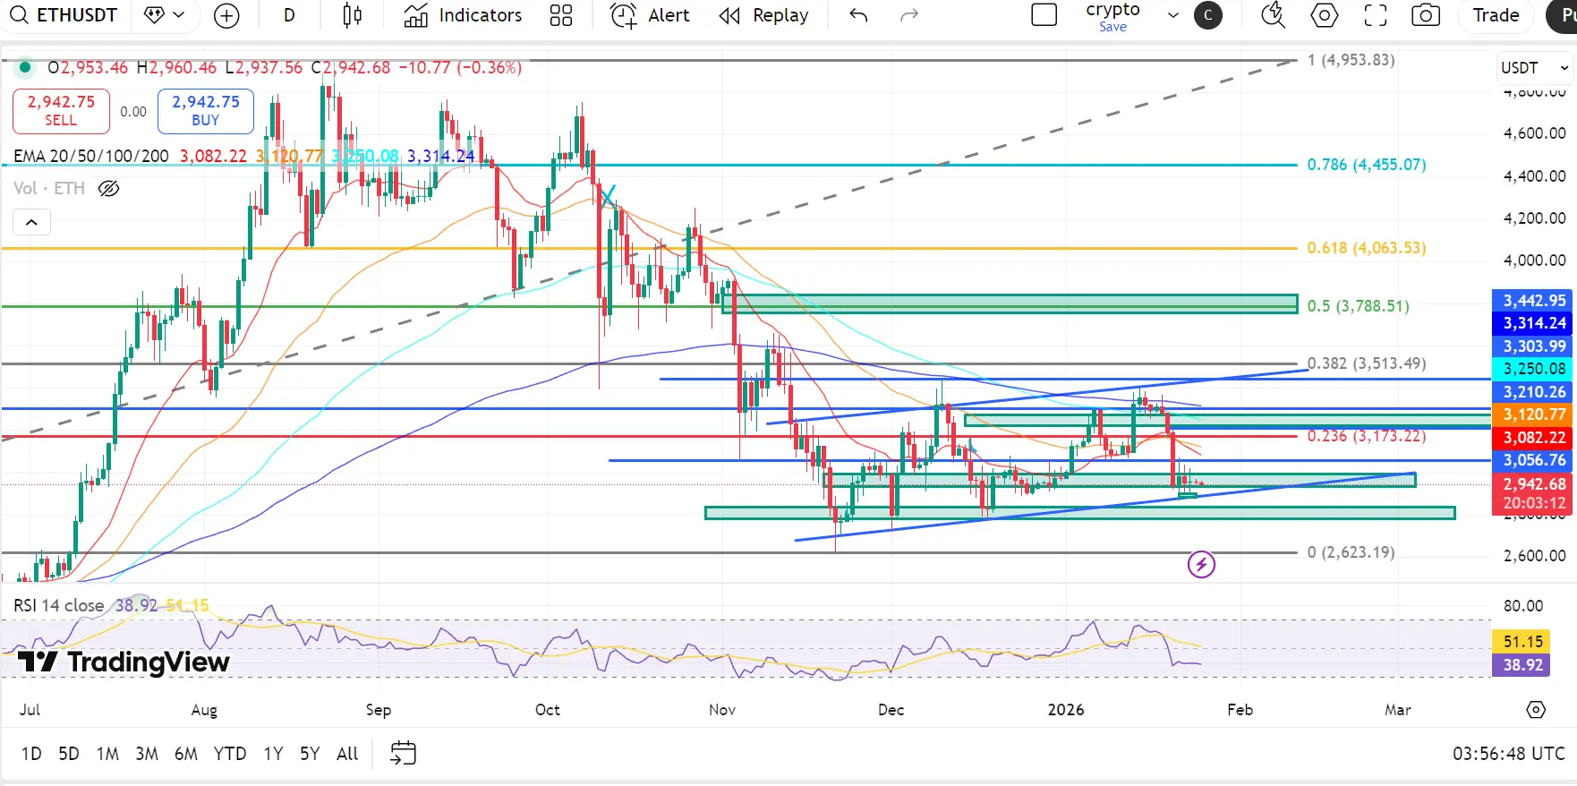Image resolution: width=1577 pixels, height=786 pixels.
Task: Open the crypto layout dropdown arrow
Action: coord(1172,15)
